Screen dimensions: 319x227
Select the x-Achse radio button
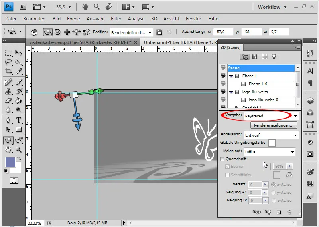(x=274, y=184)
